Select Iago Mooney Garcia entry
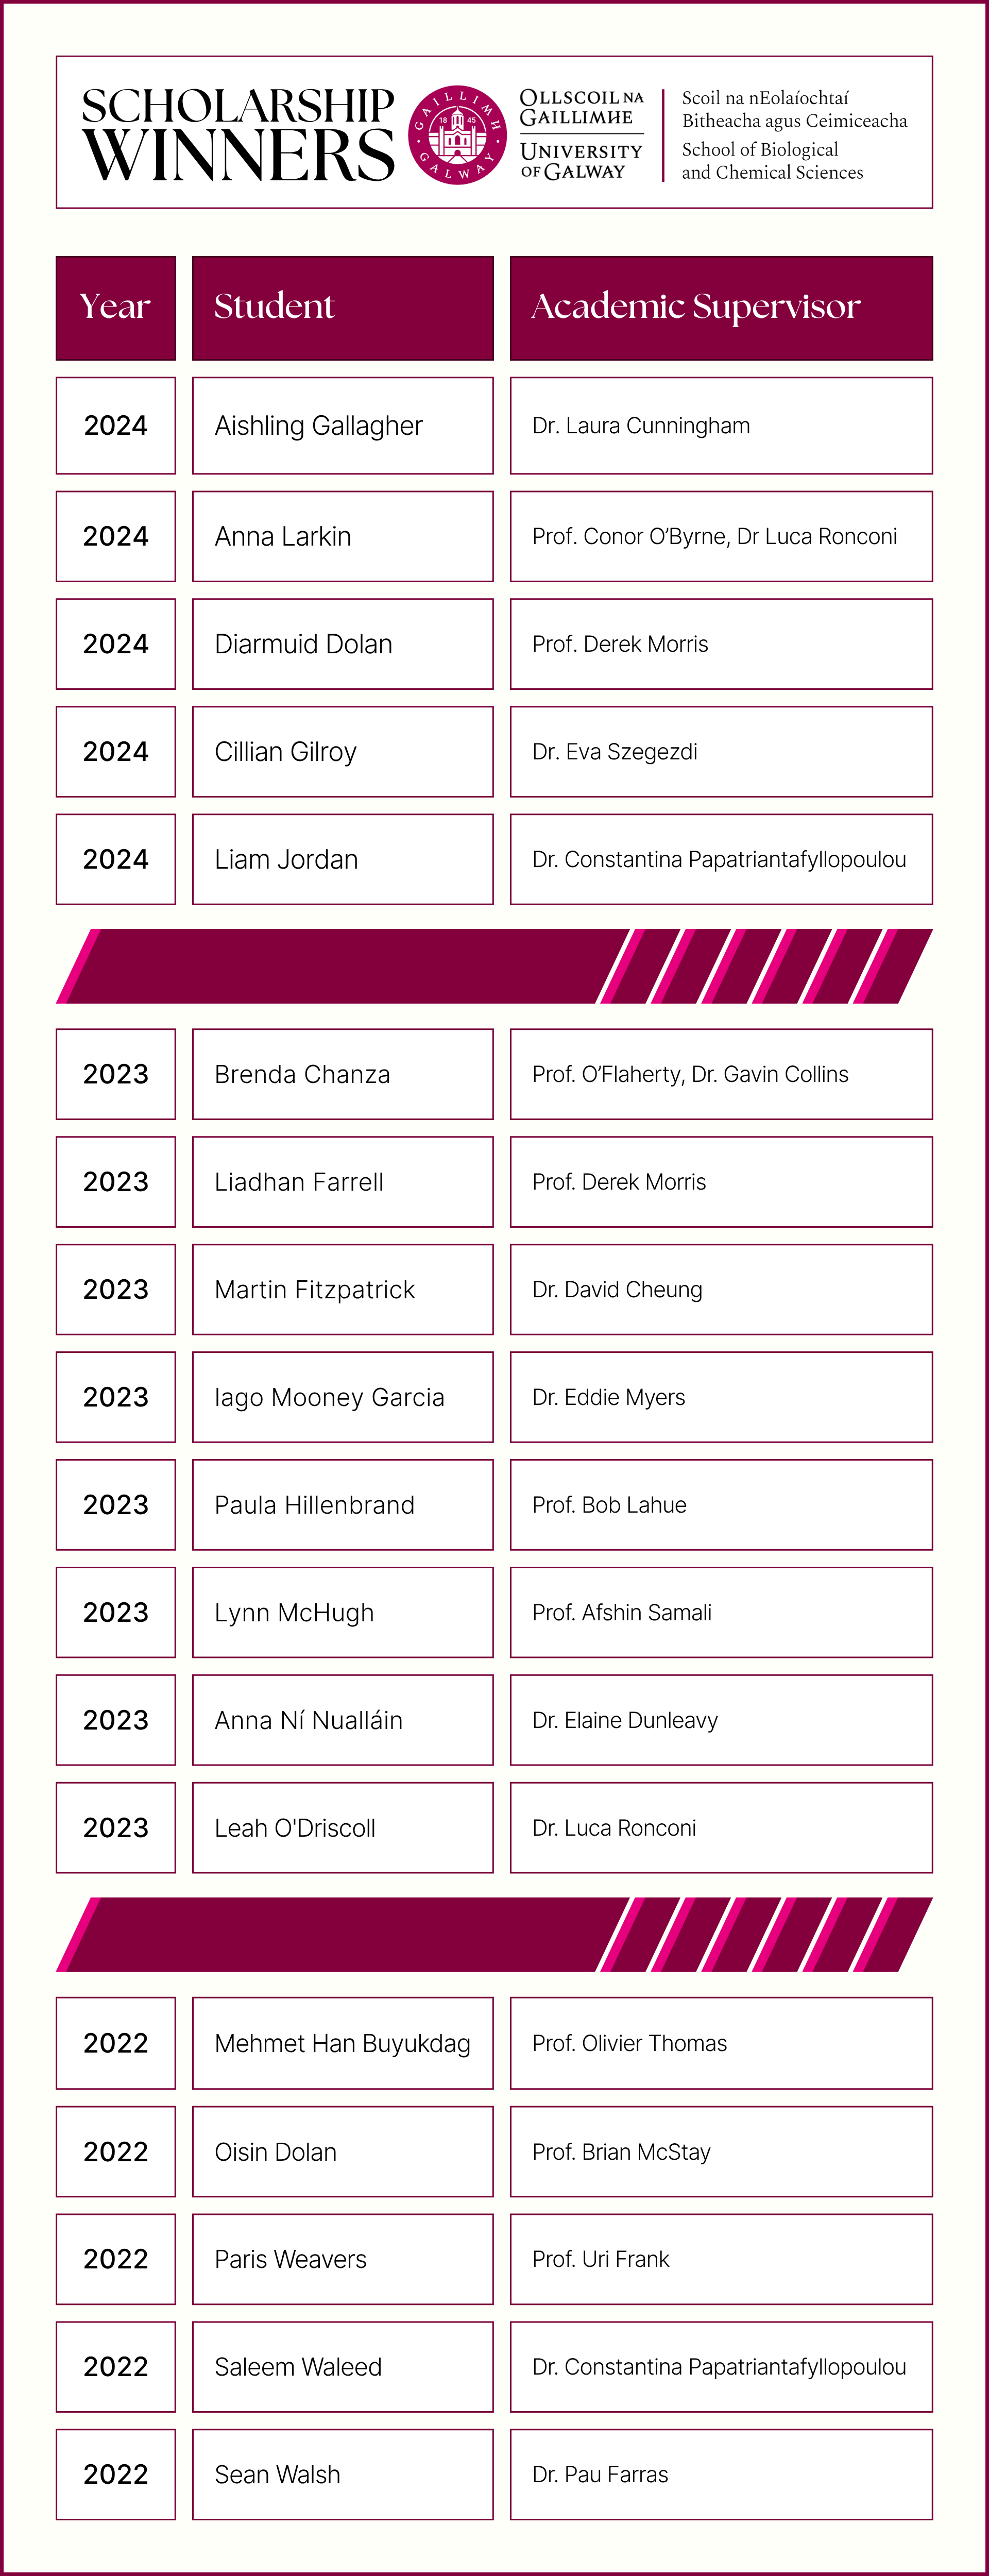 (x=342, y=1397)
